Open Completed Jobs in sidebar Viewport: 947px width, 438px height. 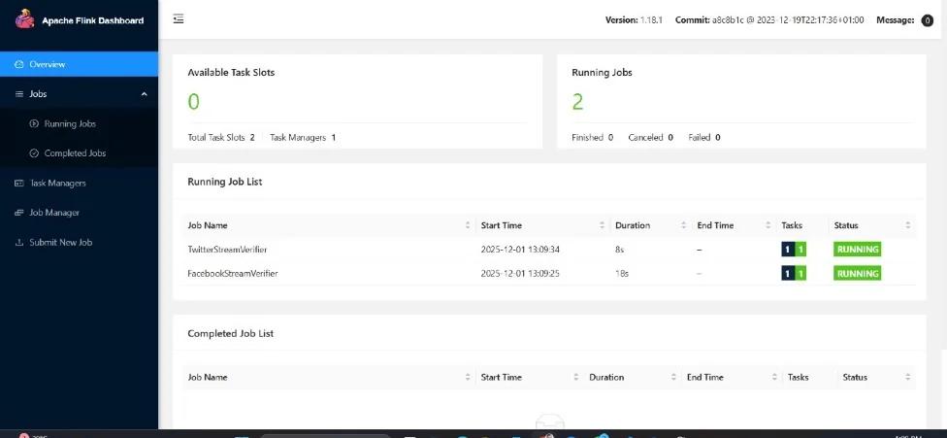point(75,153)
